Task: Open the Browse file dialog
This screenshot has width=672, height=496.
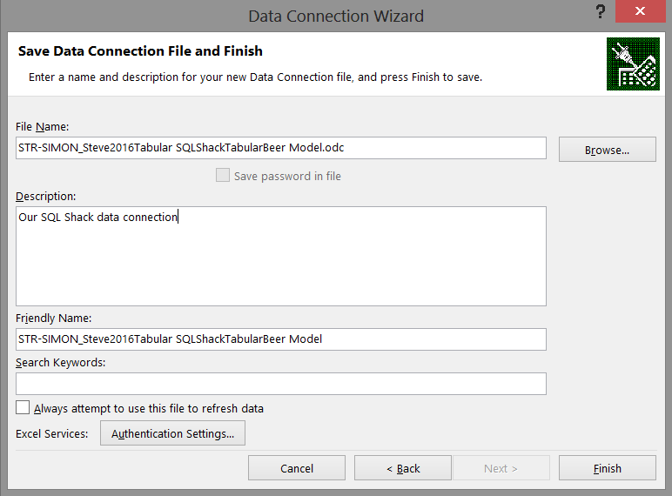Action: click(607, 150)
